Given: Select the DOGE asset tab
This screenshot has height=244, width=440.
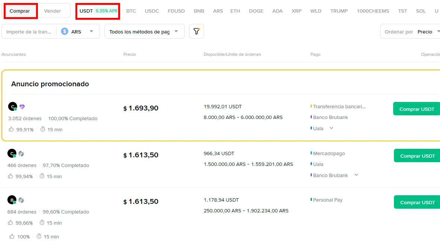Looking at the screenshot, I should point(256,11).
